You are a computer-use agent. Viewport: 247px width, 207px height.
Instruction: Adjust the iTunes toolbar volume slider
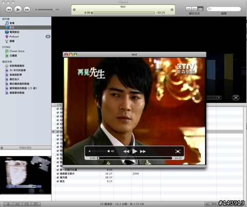coord(46,10)
